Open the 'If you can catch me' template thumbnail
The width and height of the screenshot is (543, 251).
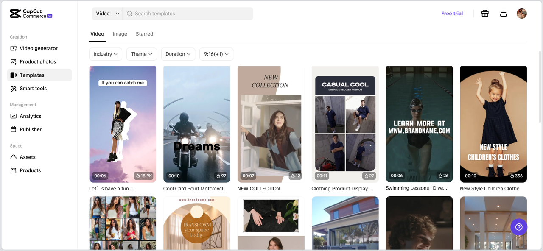(x=123, y=124)
